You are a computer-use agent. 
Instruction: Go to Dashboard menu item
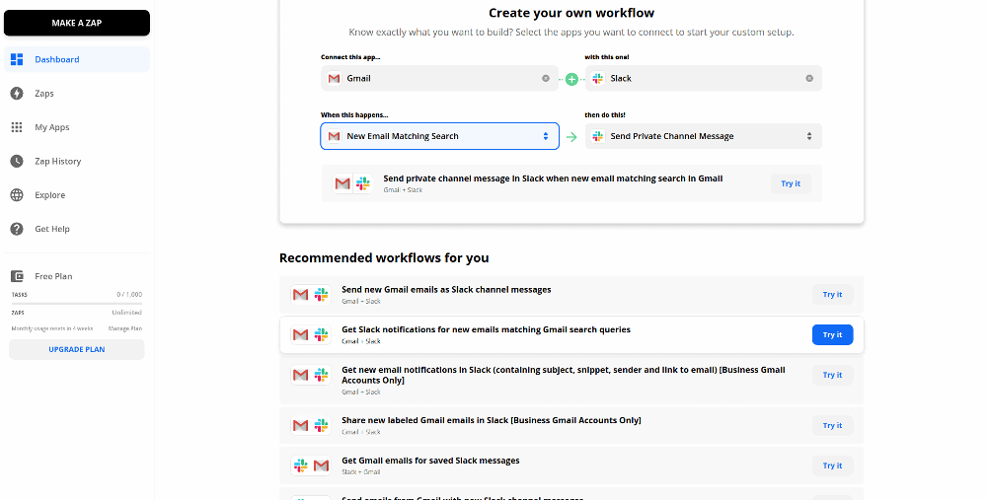tap(77, 60)
